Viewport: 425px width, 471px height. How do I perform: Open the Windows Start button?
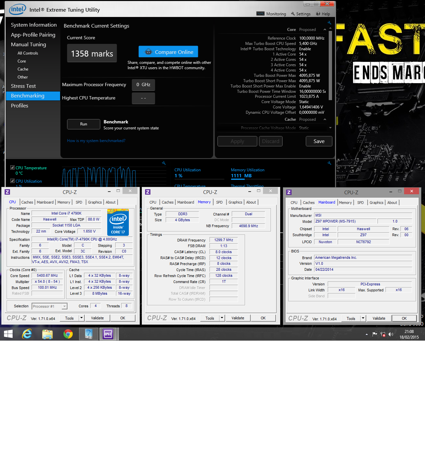[8, 334]
